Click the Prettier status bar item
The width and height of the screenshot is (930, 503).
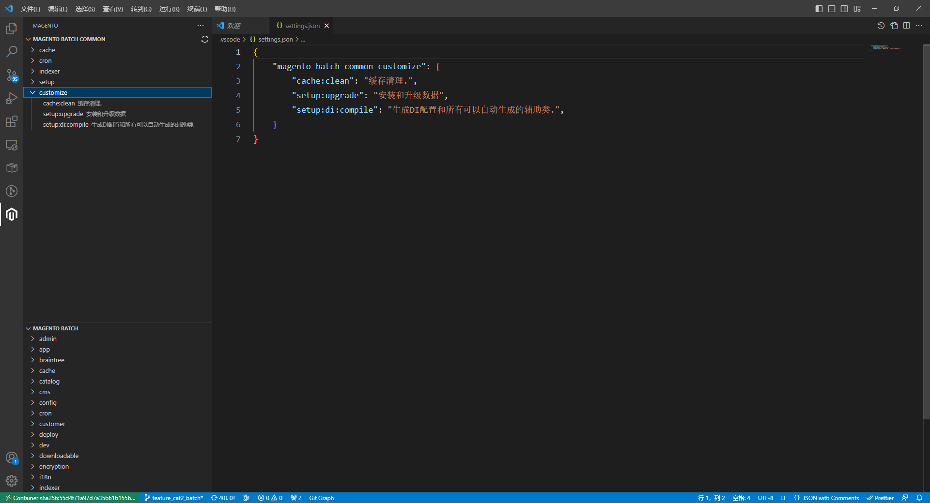(x=880, y=498)
